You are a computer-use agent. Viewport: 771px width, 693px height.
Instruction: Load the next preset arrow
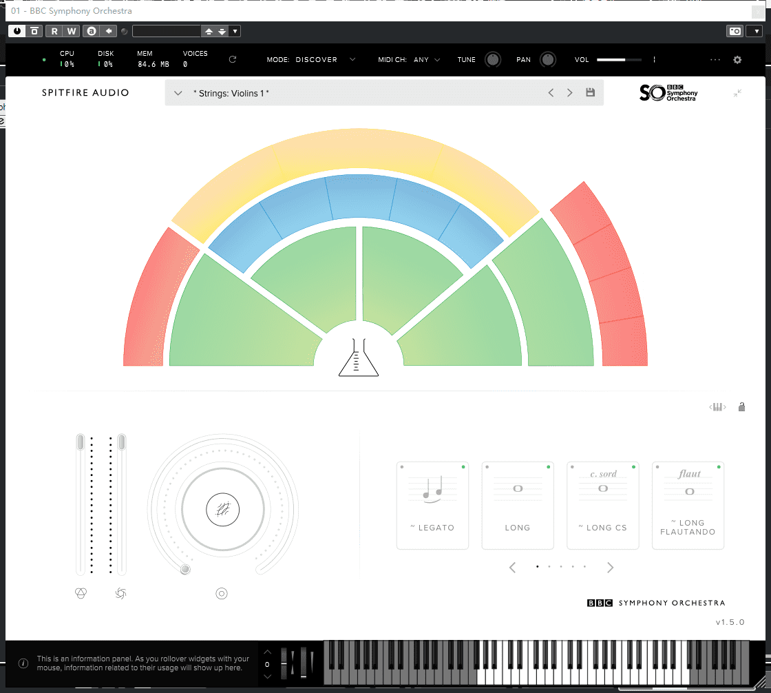point(569,93)
